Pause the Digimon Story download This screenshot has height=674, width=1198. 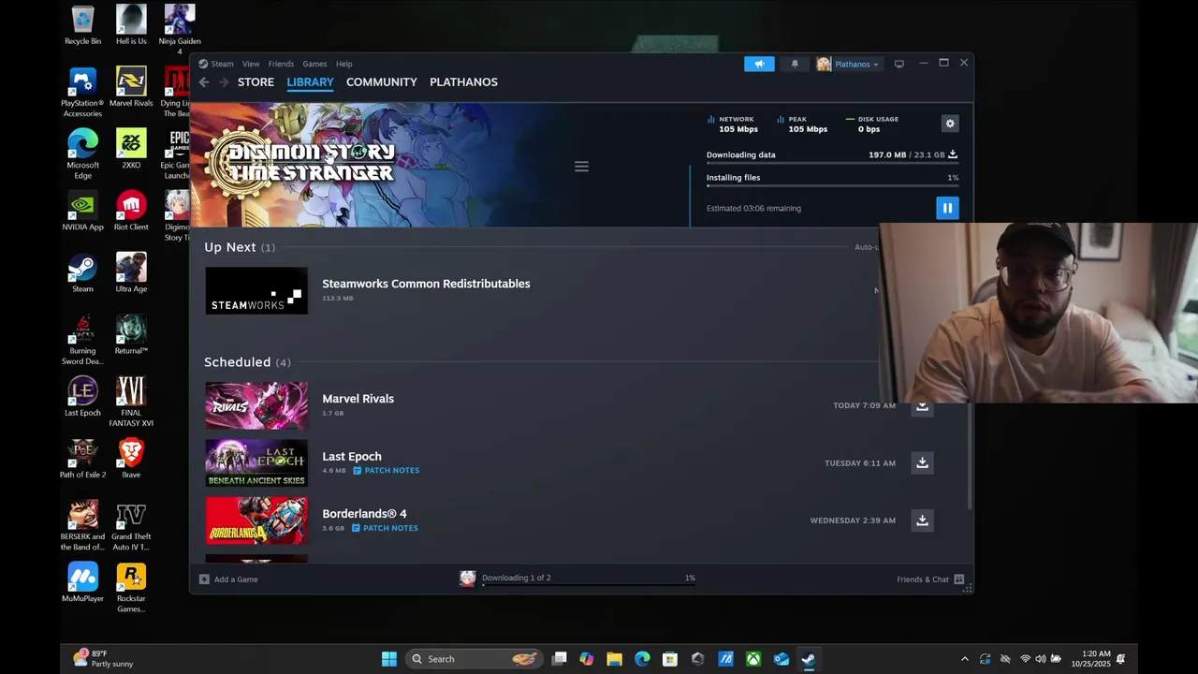click(x=947, y=208)
